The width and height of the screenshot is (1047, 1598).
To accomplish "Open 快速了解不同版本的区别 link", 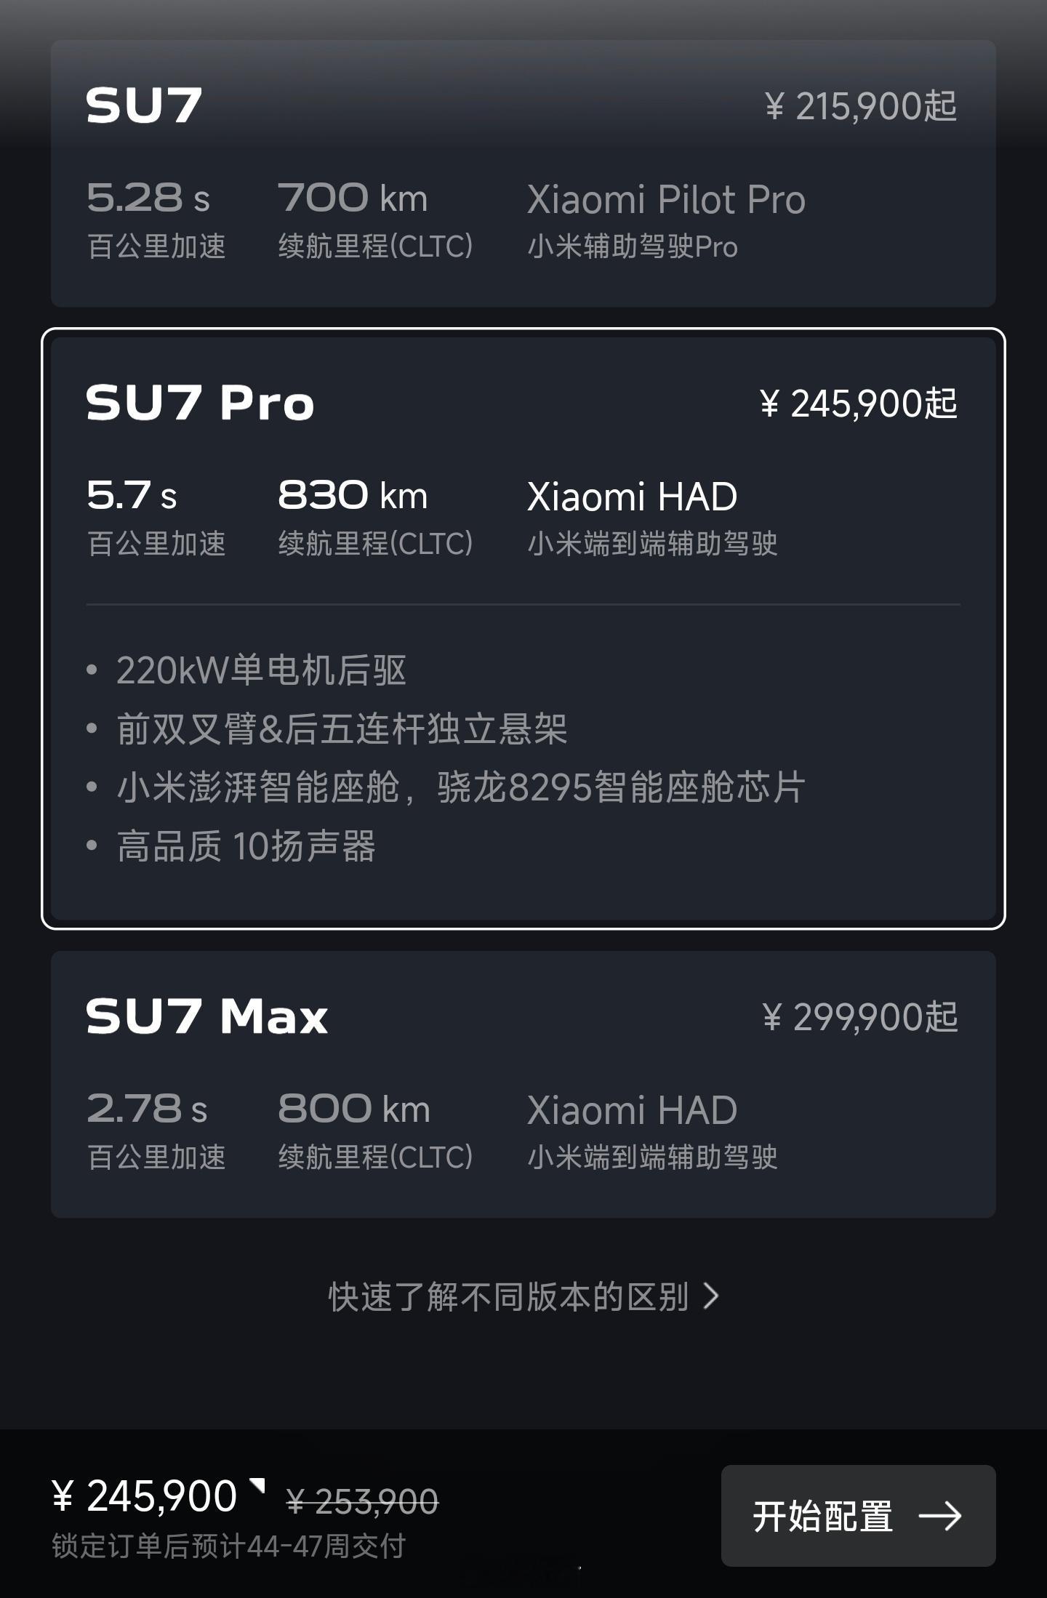I will click(523, 1296).
